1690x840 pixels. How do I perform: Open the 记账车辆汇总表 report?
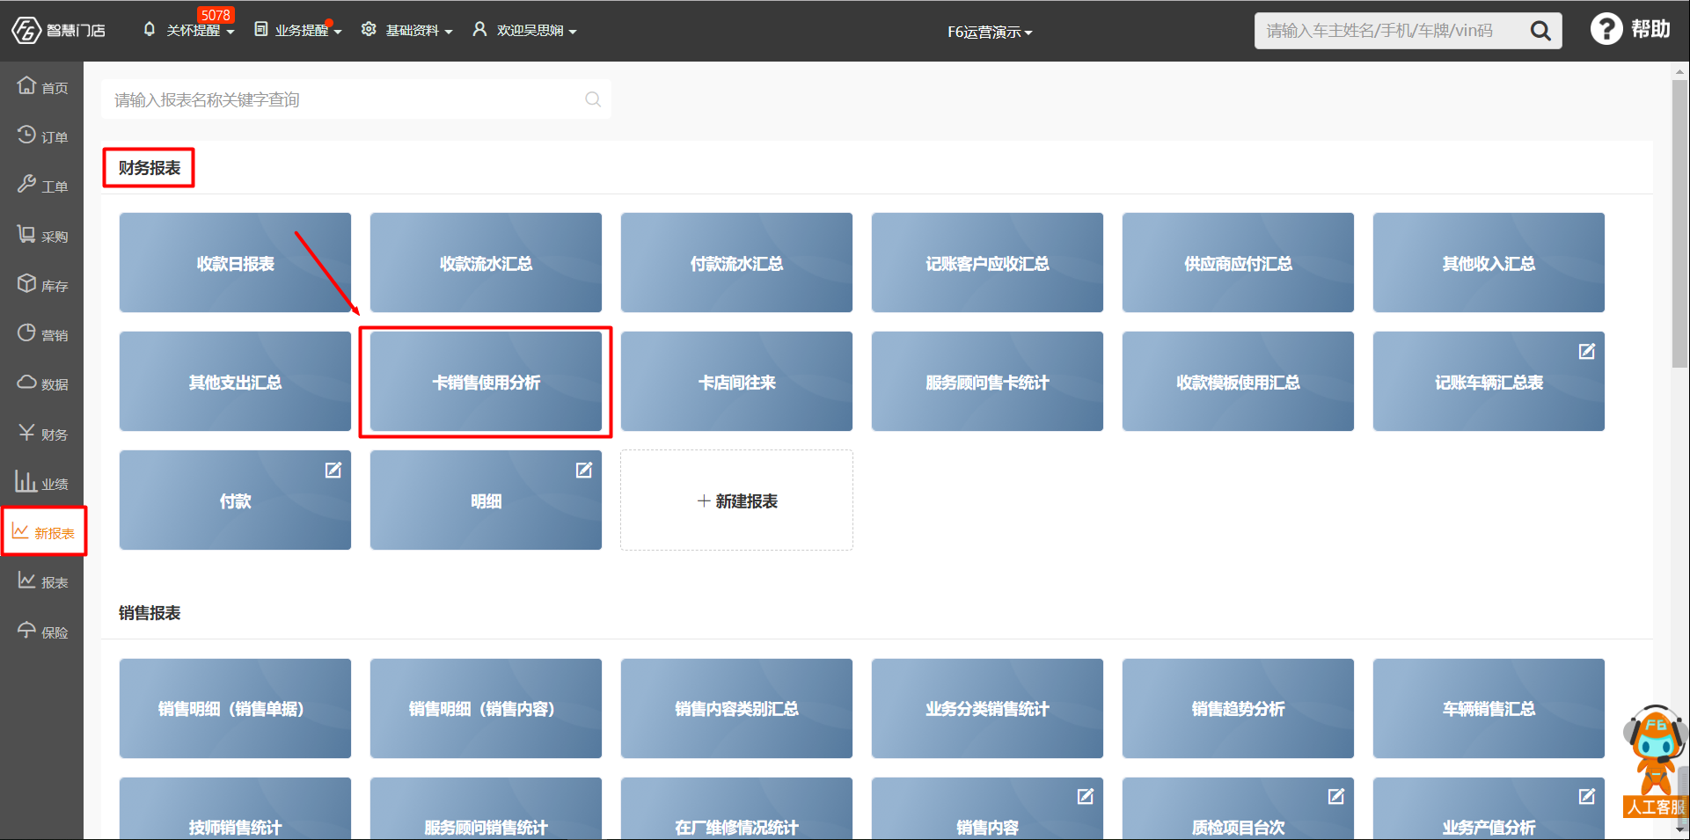pyautogui.click(x=1489, y=381)
